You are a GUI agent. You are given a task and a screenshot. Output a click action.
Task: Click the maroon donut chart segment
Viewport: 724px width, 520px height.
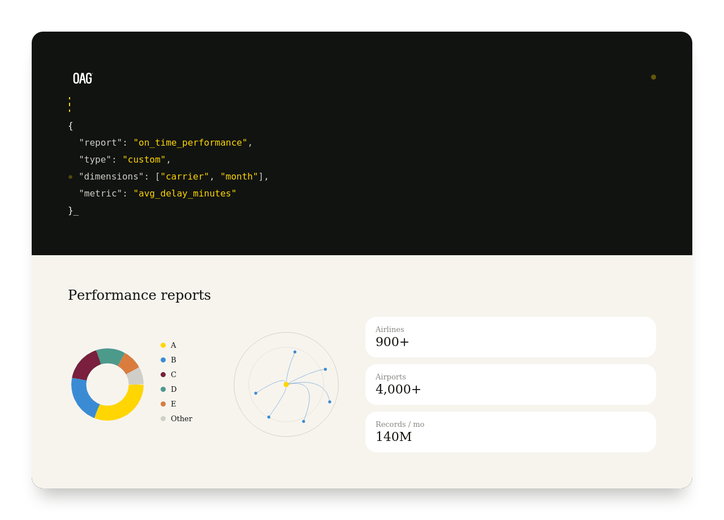pos(85,365)
